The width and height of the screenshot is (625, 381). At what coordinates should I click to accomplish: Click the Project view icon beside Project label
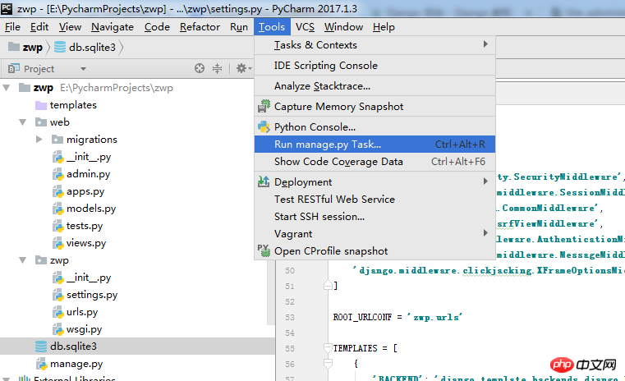(14, 68)
